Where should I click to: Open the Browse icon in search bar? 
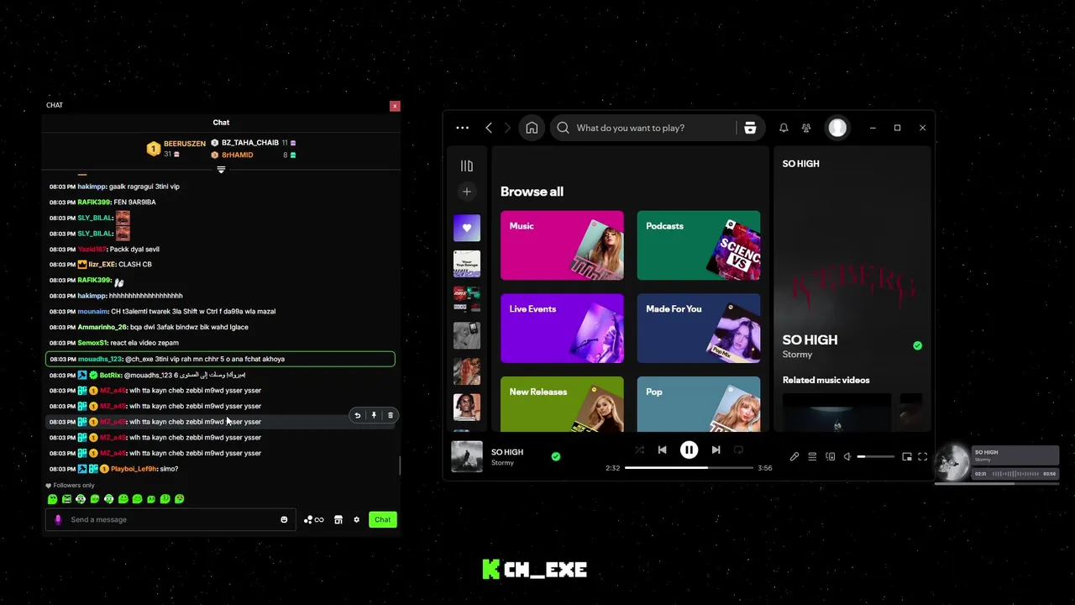(x=750, y=128)
